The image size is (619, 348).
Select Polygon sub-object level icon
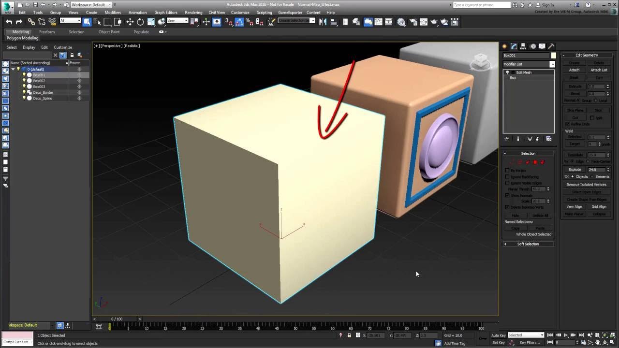pos(535,162)
